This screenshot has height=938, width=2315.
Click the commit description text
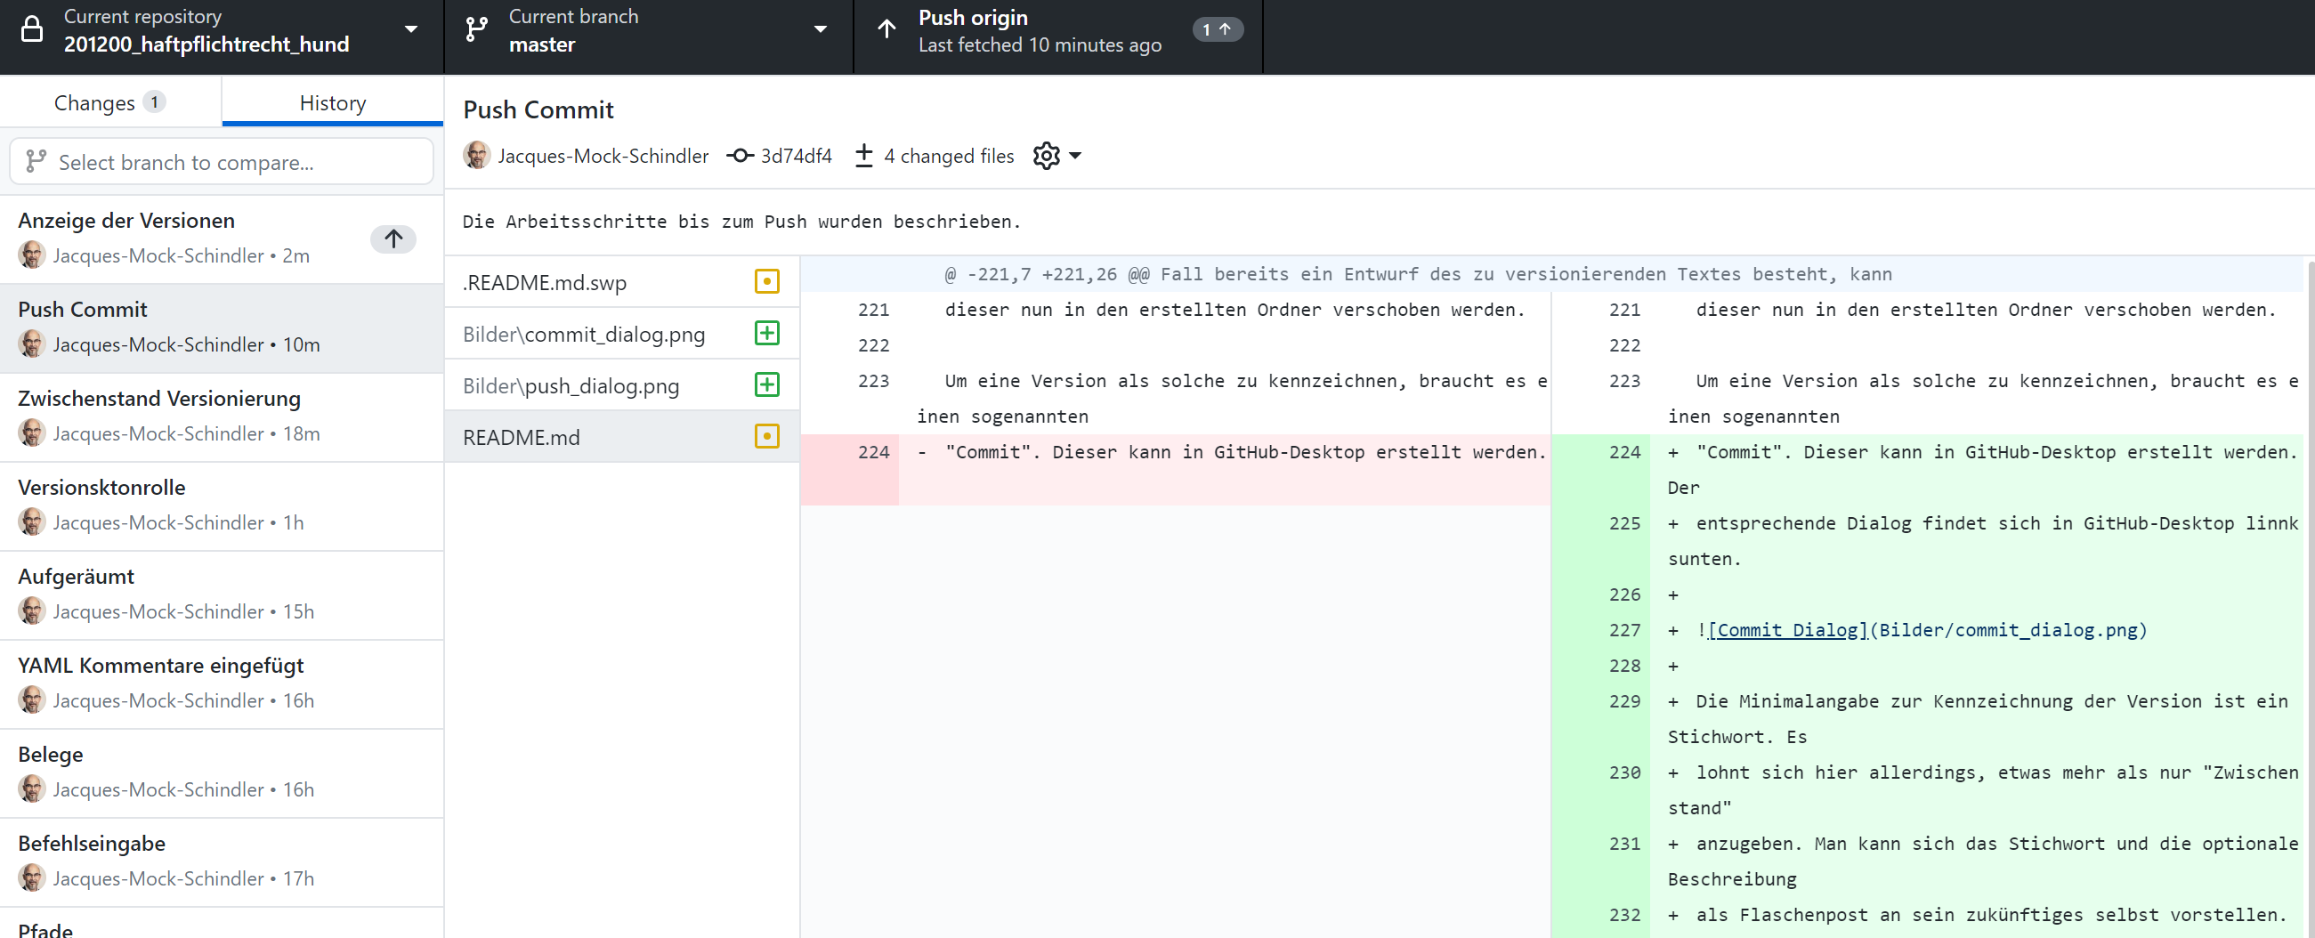[x=741, y=221]
